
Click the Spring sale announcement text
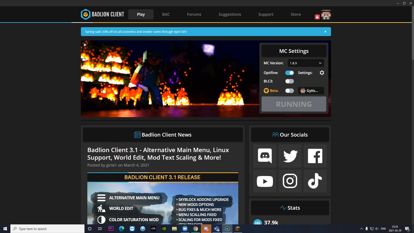click(136, 31)
